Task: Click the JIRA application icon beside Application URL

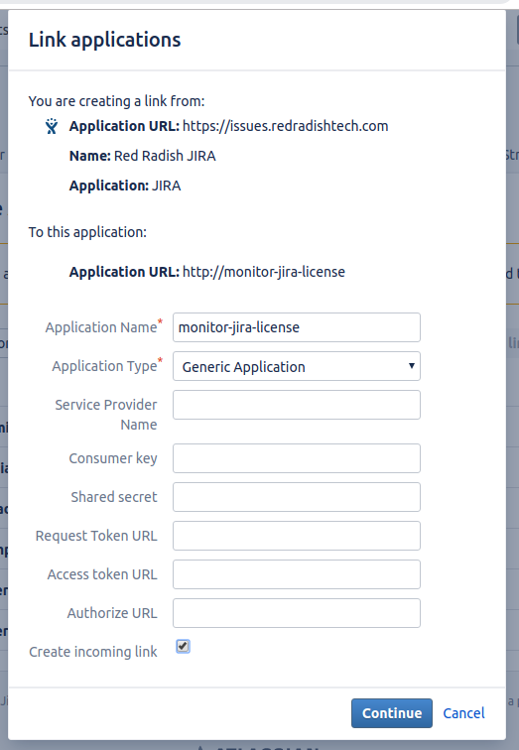Action: point(52,126)
